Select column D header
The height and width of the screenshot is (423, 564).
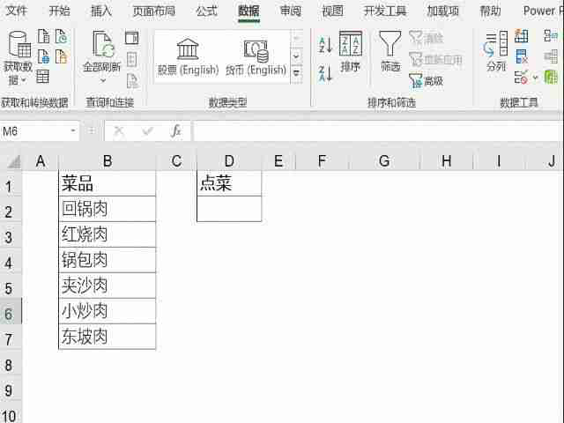point(229,161)
